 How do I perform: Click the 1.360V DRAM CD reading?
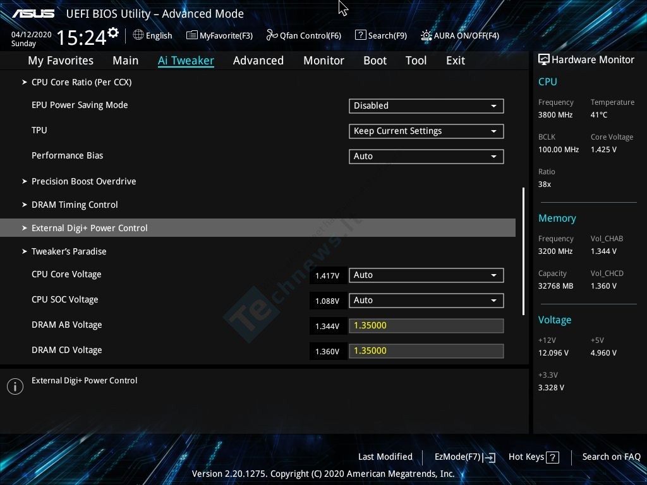tap(327, 351)
